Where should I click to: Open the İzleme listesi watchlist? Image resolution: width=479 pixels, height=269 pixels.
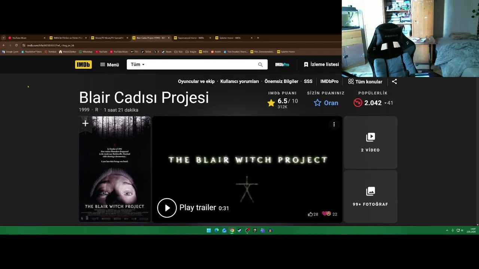(x=321, y=65)
